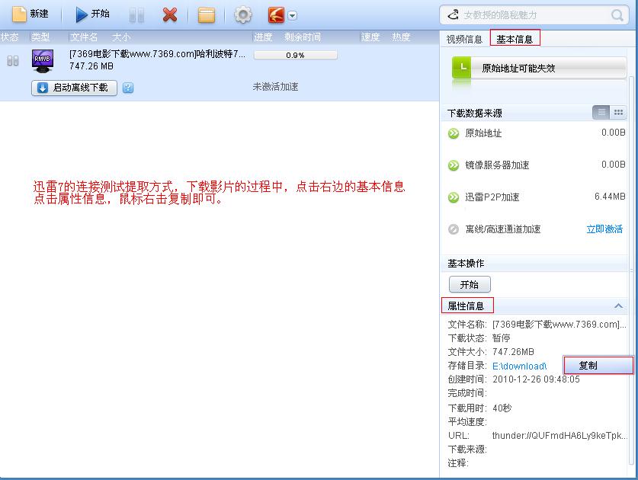Screen dimensions: 638x480
Task: Open settings gear icon
Action: coord(243,15)
